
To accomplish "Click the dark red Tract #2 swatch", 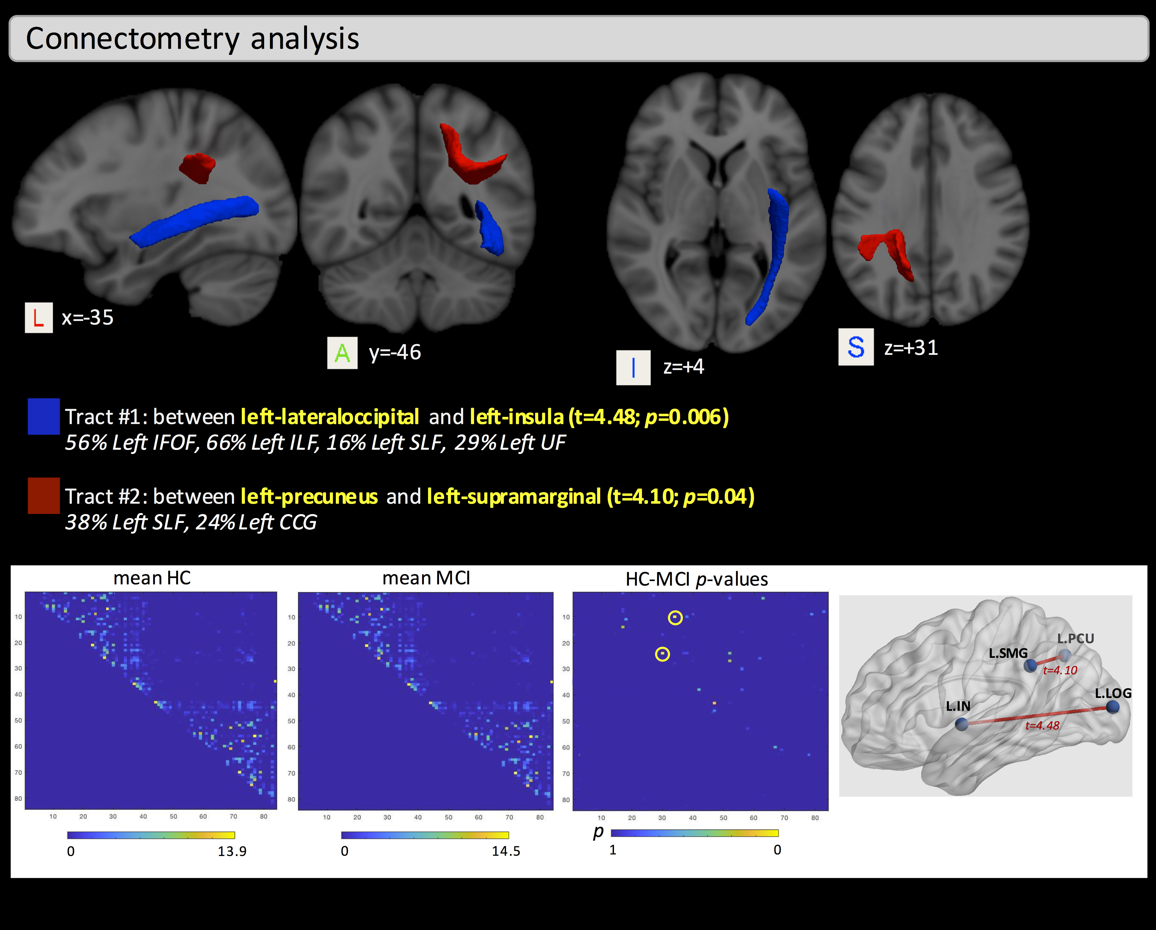I will (43, 495).
